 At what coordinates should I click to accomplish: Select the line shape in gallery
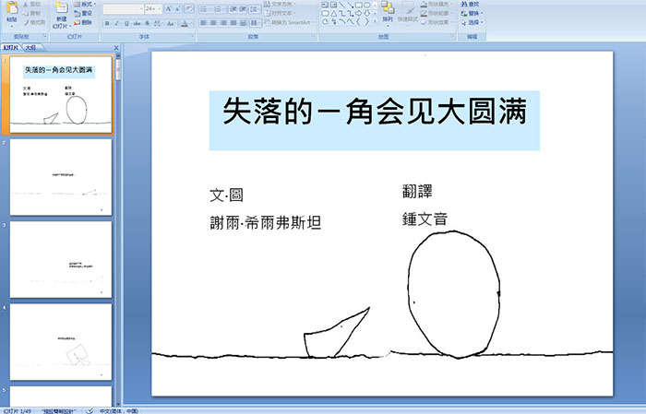tap(342, 5)
